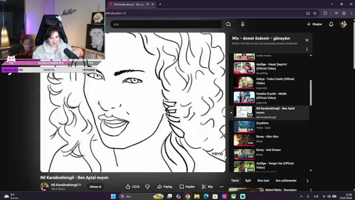This screenshot has height=200, width=355.
Task: Open Chrome profile icon
Action: (x=344, y=13)
